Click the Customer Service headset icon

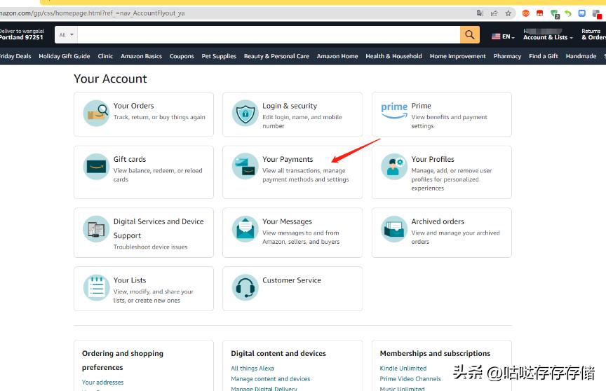point(245,287)
